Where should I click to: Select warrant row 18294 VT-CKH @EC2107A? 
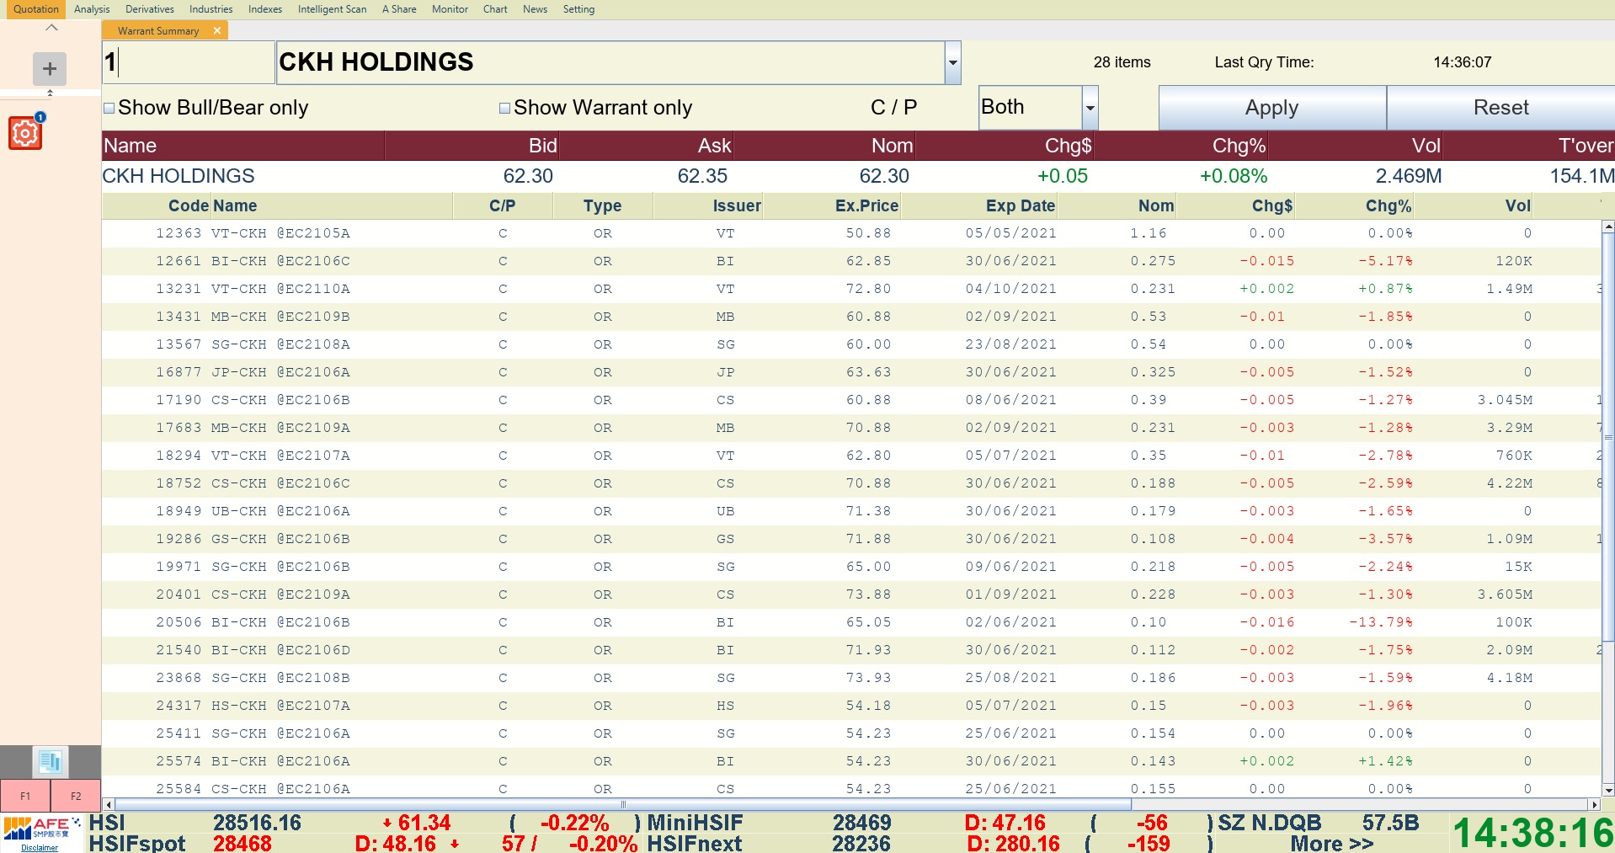tap(851, 456)
